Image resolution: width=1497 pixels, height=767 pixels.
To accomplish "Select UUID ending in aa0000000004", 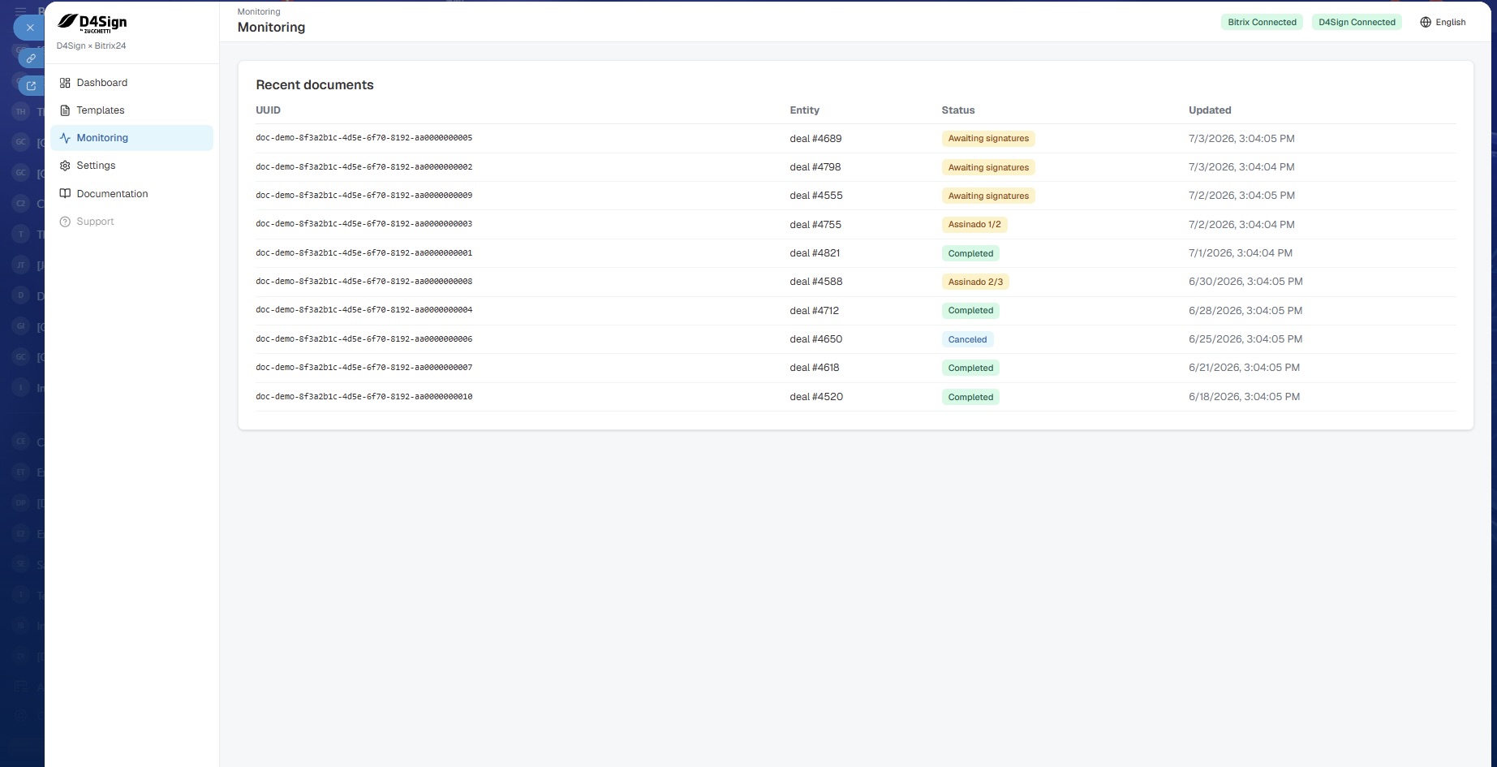I will 363,310.
